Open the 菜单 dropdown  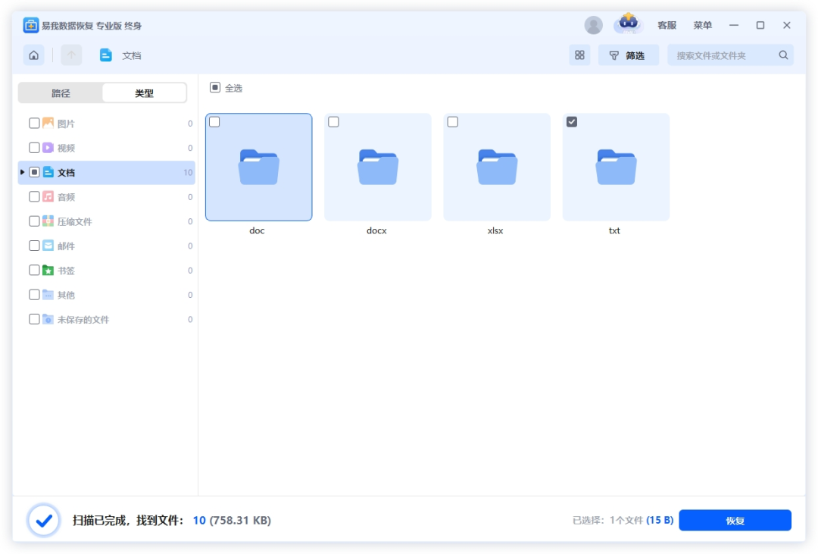703,25
